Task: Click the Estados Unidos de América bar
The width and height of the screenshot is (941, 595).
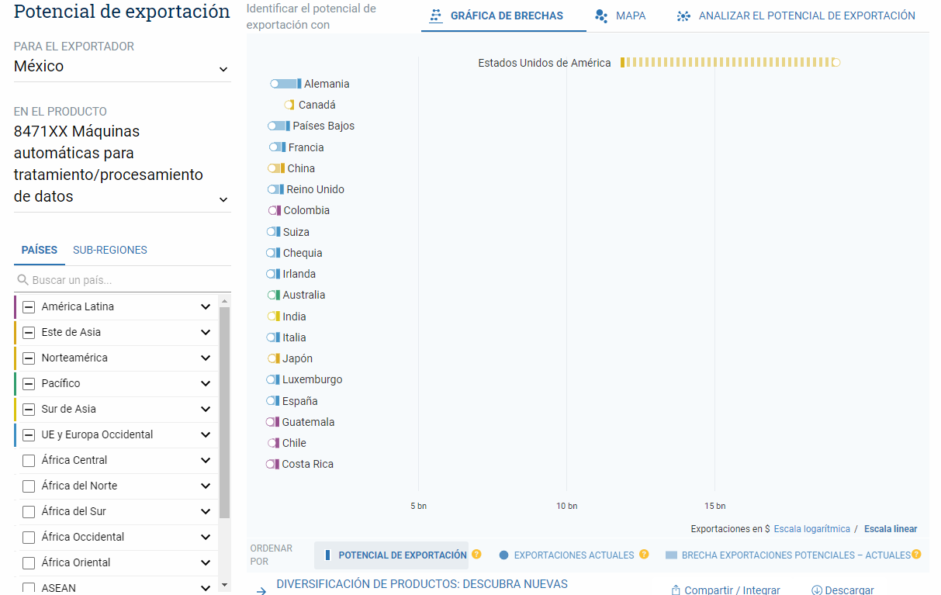Action: 728,63
